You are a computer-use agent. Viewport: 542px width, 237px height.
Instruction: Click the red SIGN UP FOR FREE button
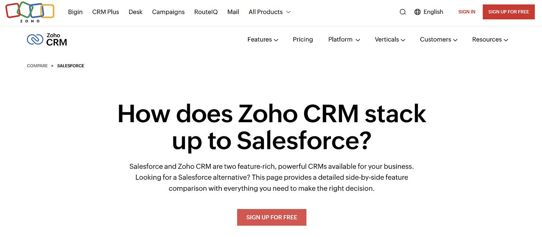point(508,12)
